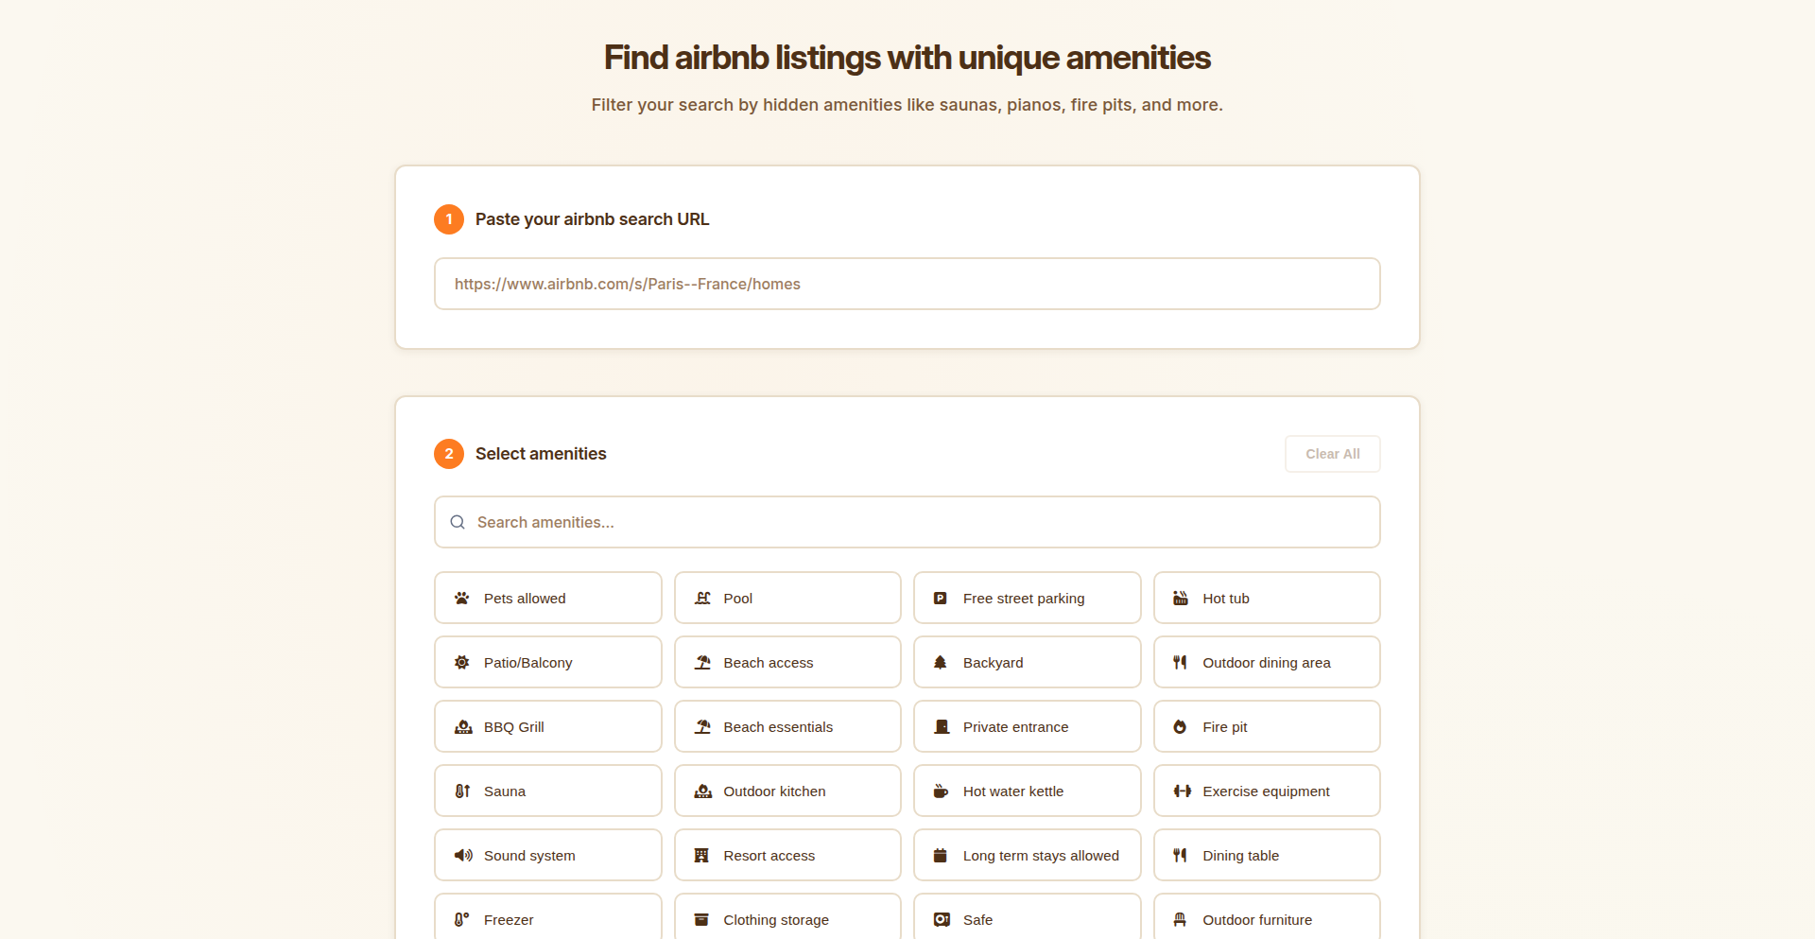This screenshot has width=1815, height=939.
Task: Click the speaker icon on Sound system
Action: click(x=461, y=855)
